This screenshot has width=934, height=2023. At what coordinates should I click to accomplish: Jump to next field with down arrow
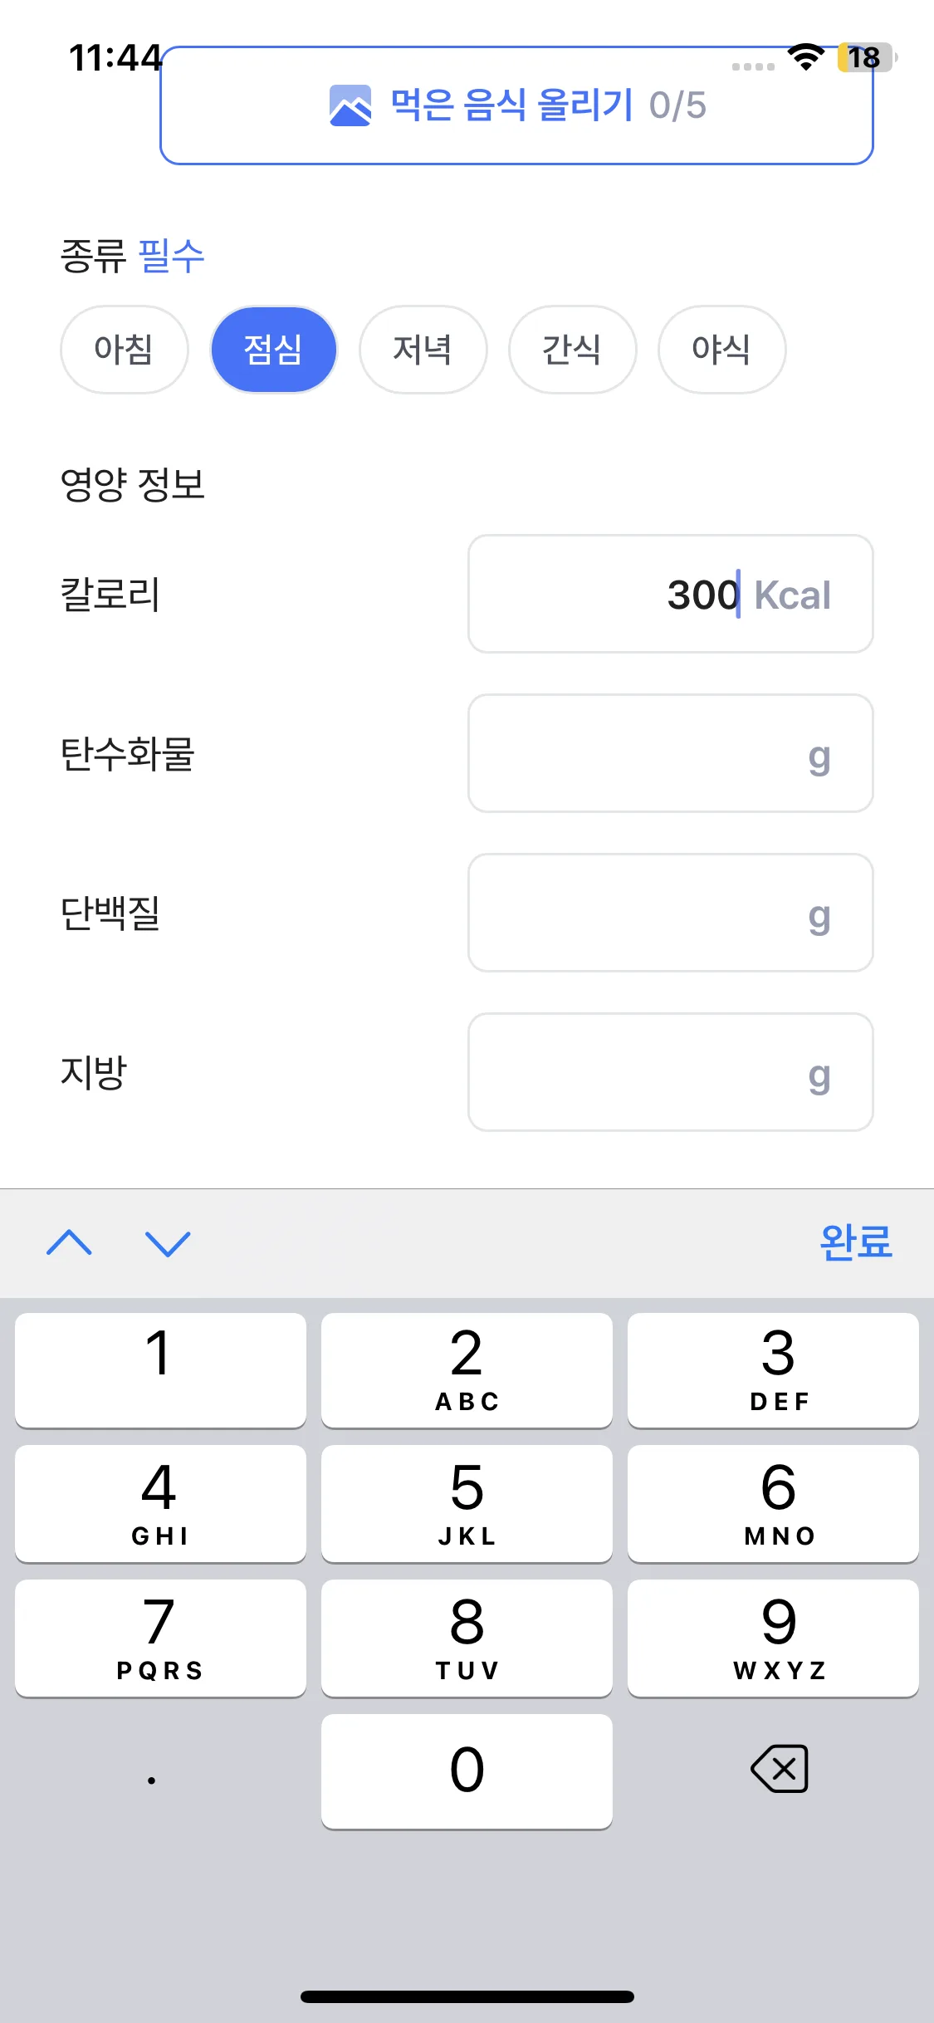pos(168,1242)
